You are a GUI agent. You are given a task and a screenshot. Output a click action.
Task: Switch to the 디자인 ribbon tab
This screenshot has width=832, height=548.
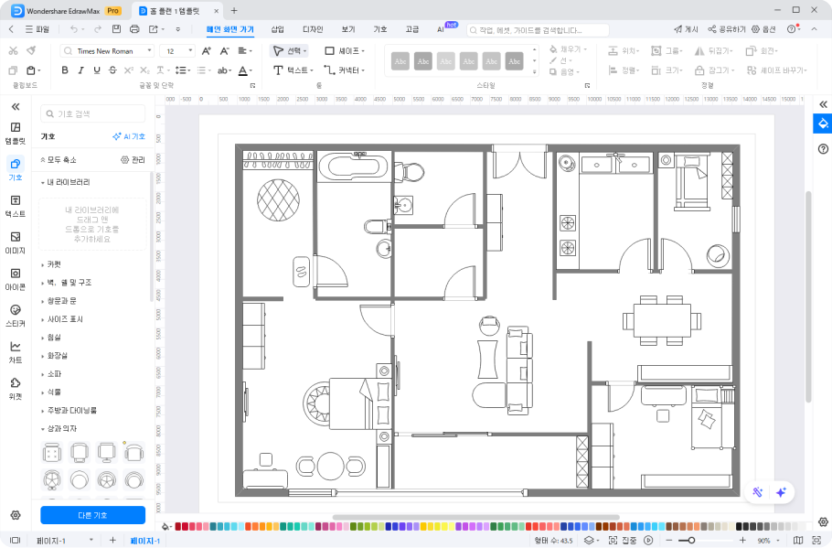coord(312,28)
